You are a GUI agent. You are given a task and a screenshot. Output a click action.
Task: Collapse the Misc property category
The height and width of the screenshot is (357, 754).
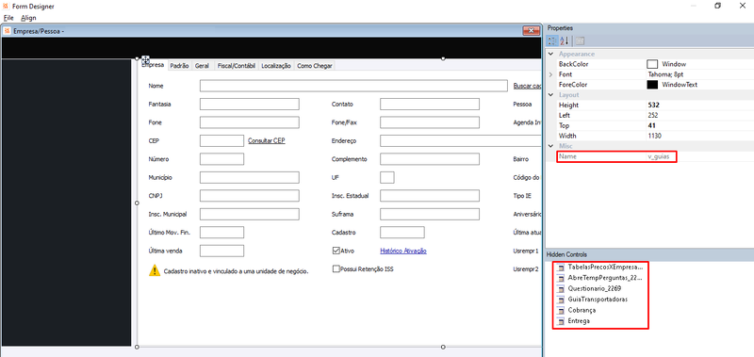[x=550, y=146]
